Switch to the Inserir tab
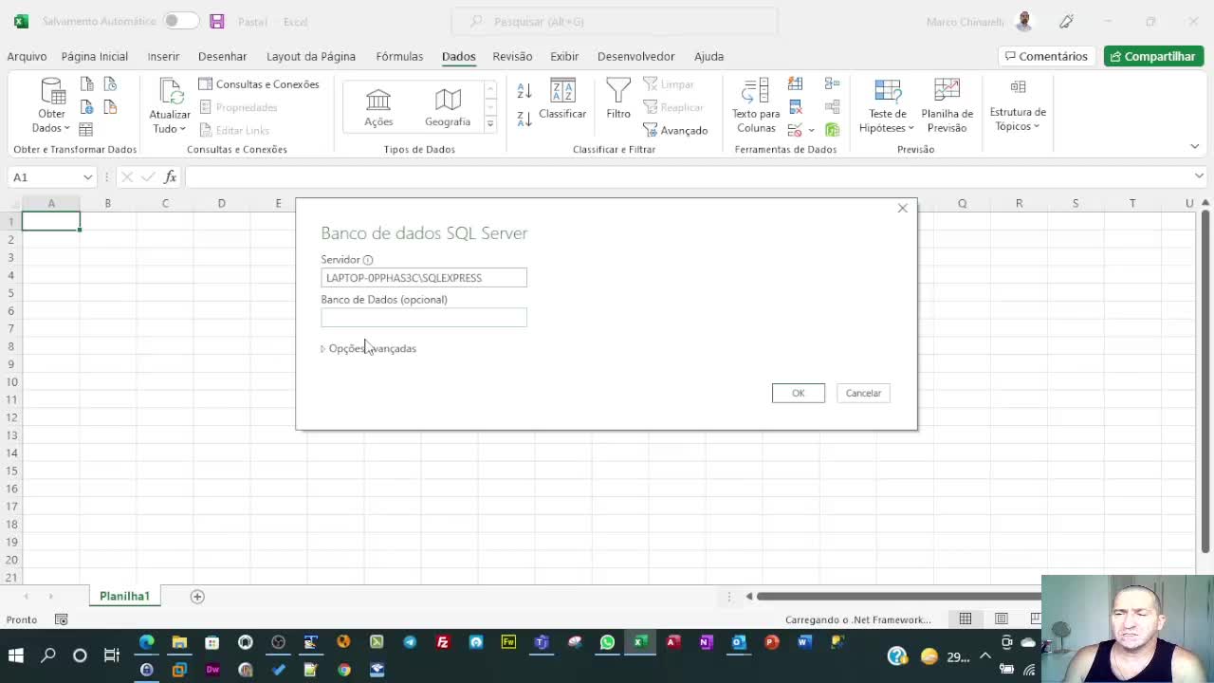 tap(163, 56)
